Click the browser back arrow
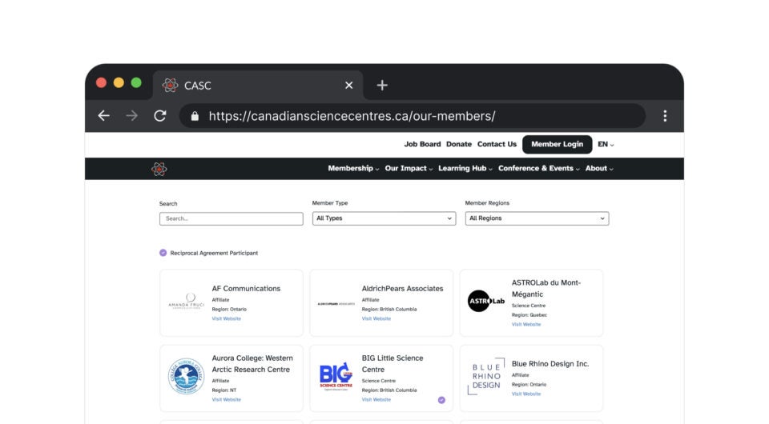The height and width of the screenshot is (424, 769). pos(104,116)
